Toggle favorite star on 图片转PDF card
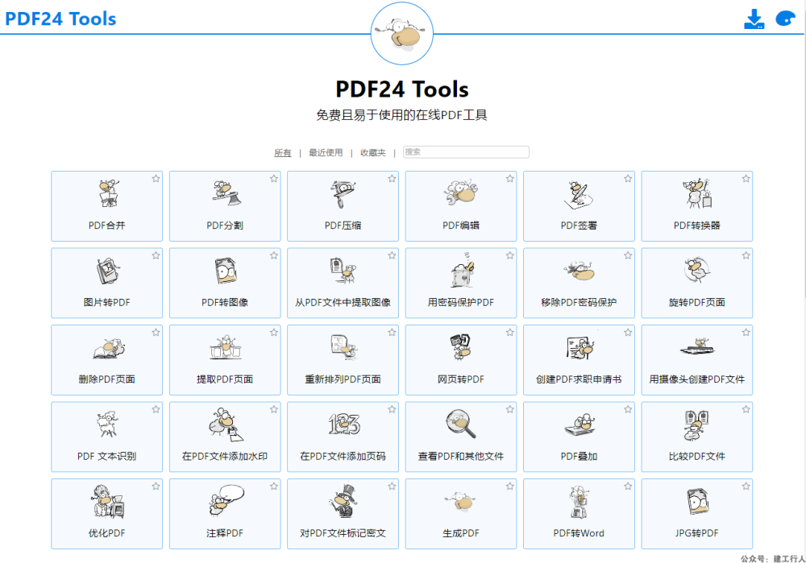The height and width of the screenshot is (563, 806). click(156, 255)
